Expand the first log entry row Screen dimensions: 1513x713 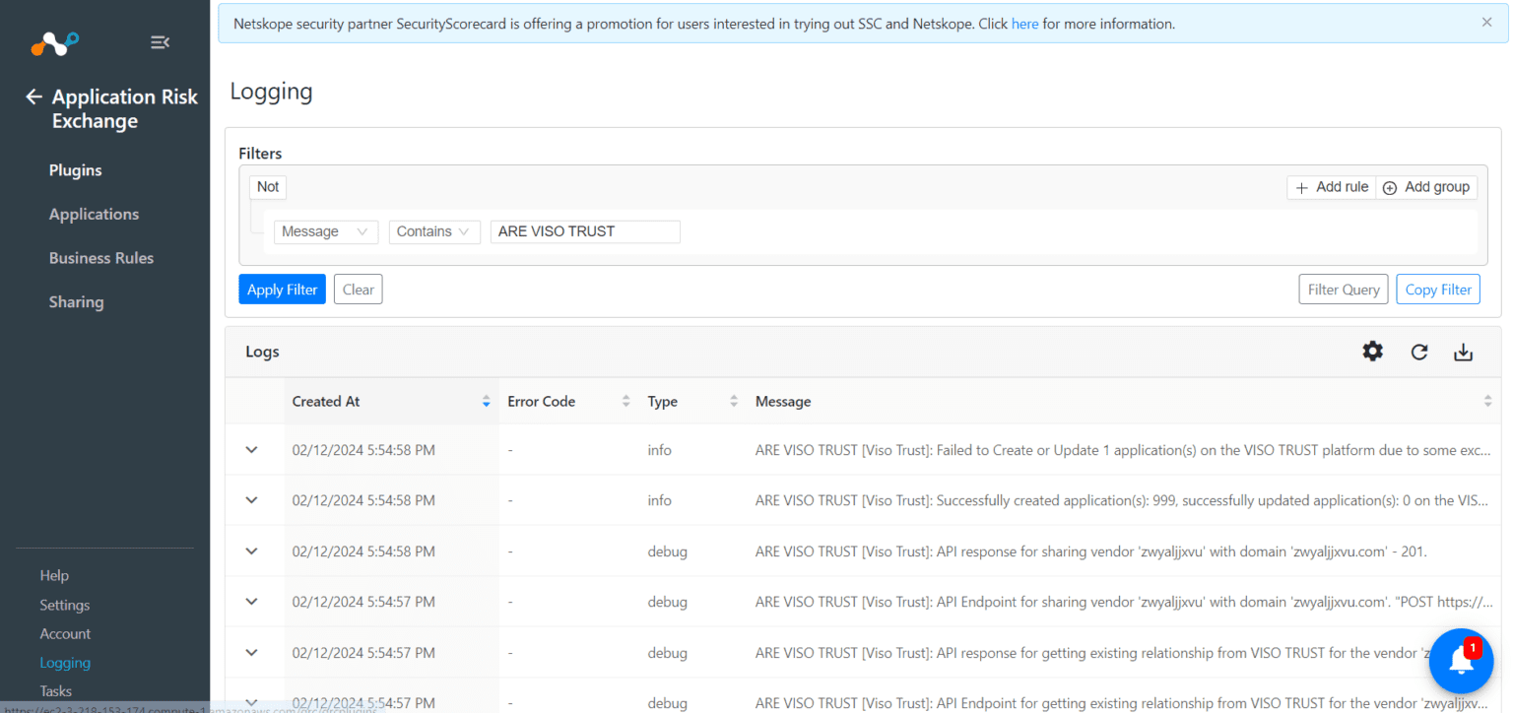pyautogui.click(x=251, y=449)
